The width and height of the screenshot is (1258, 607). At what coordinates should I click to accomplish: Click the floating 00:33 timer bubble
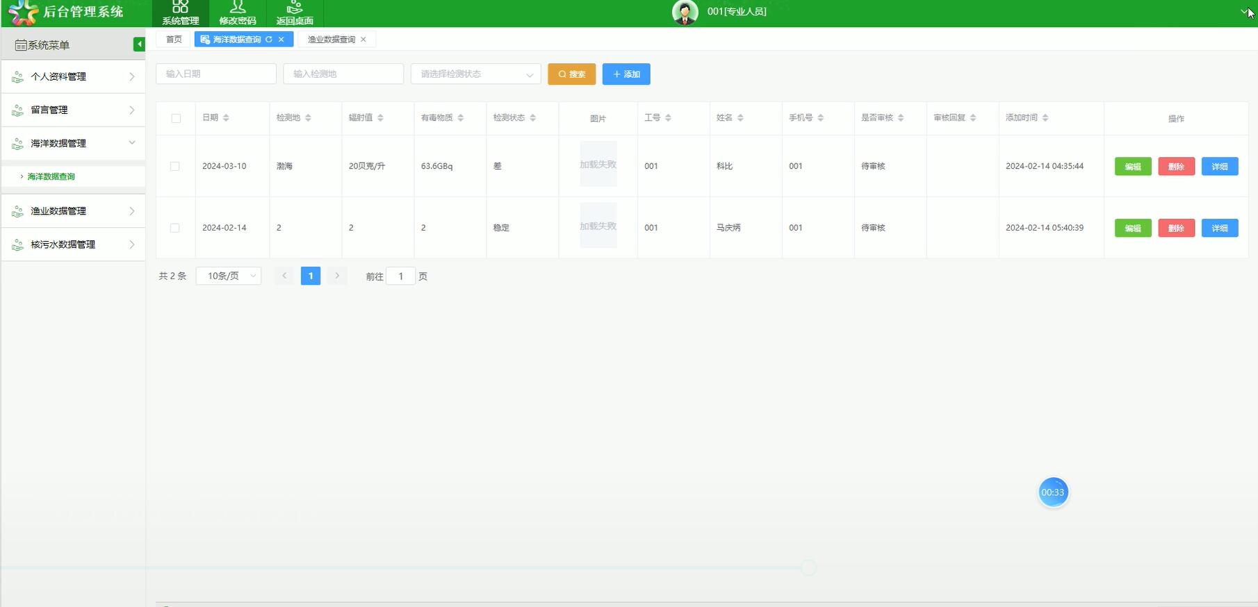(1052, 492)
